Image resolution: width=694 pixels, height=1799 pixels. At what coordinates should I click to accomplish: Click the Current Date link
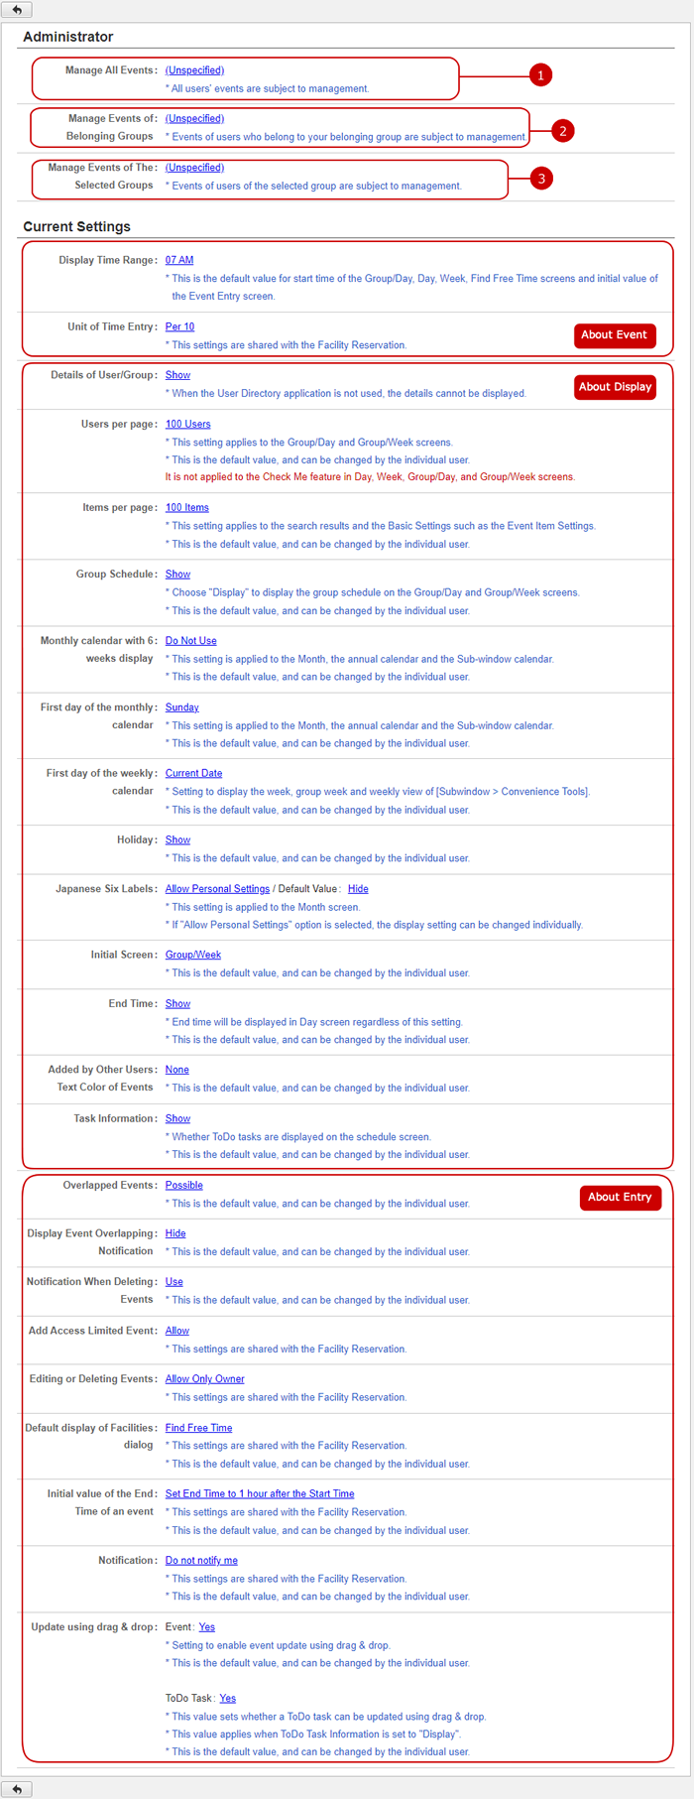point(193,773)
